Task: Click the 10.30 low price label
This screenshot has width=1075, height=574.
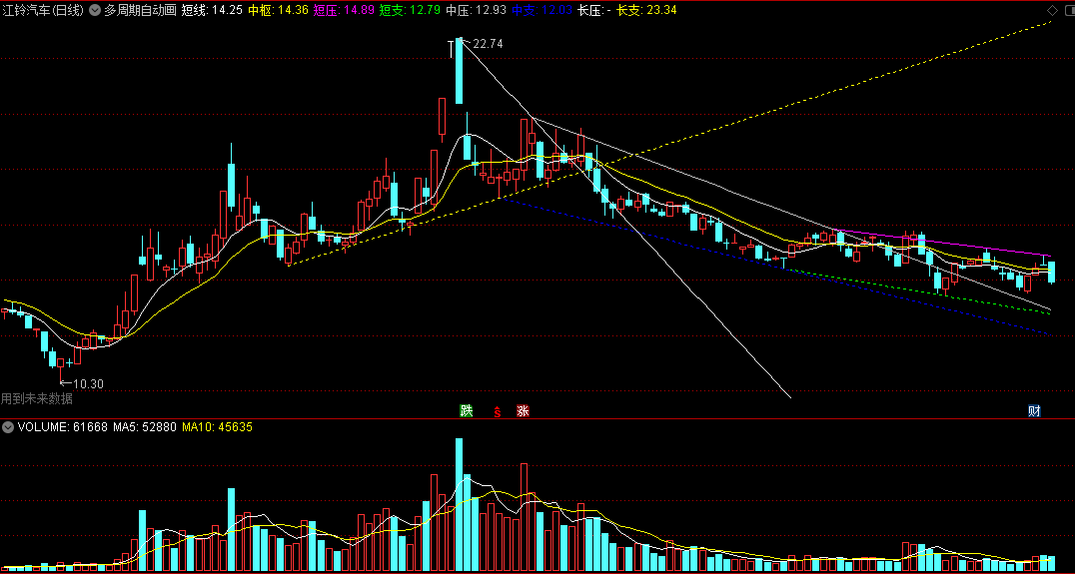Action: (x=88, y=384)
